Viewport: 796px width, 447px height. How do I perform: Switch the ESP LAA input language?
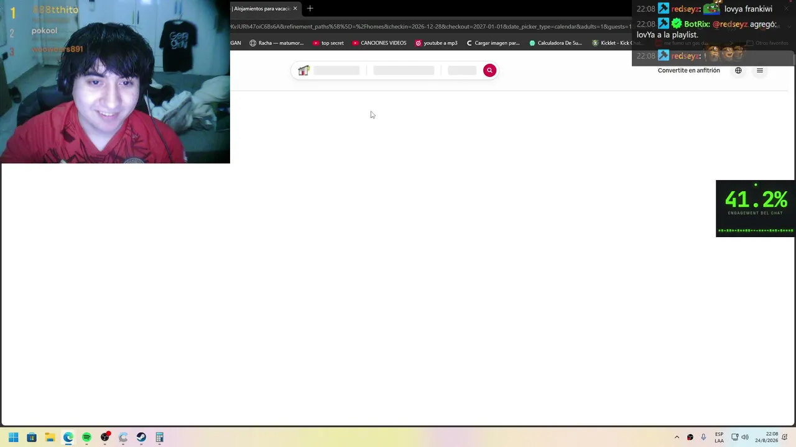pyautogui.click(x=719, y=438)
